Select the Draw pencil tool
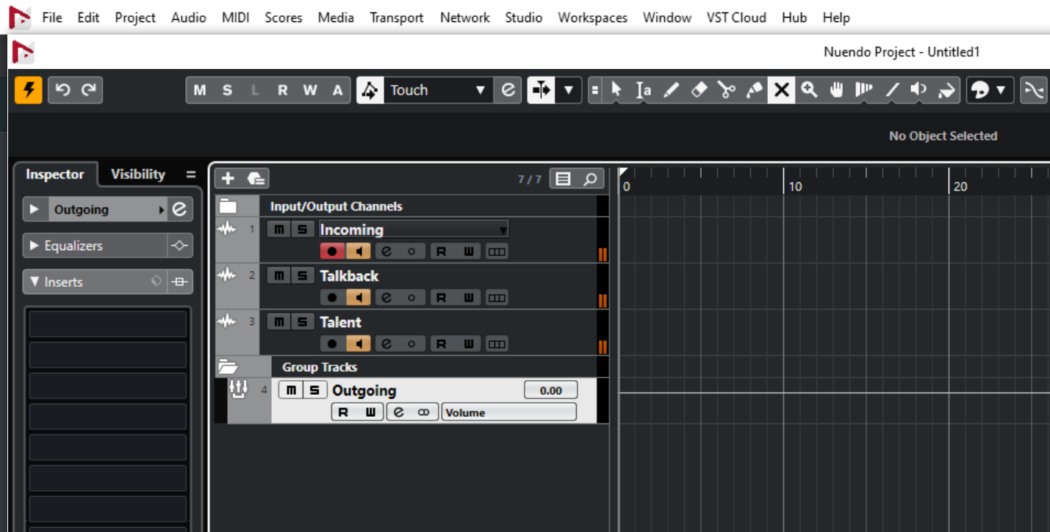 (671, 90)
